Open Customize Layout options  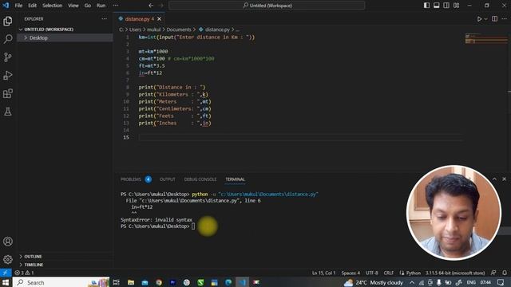click(456, 6)
